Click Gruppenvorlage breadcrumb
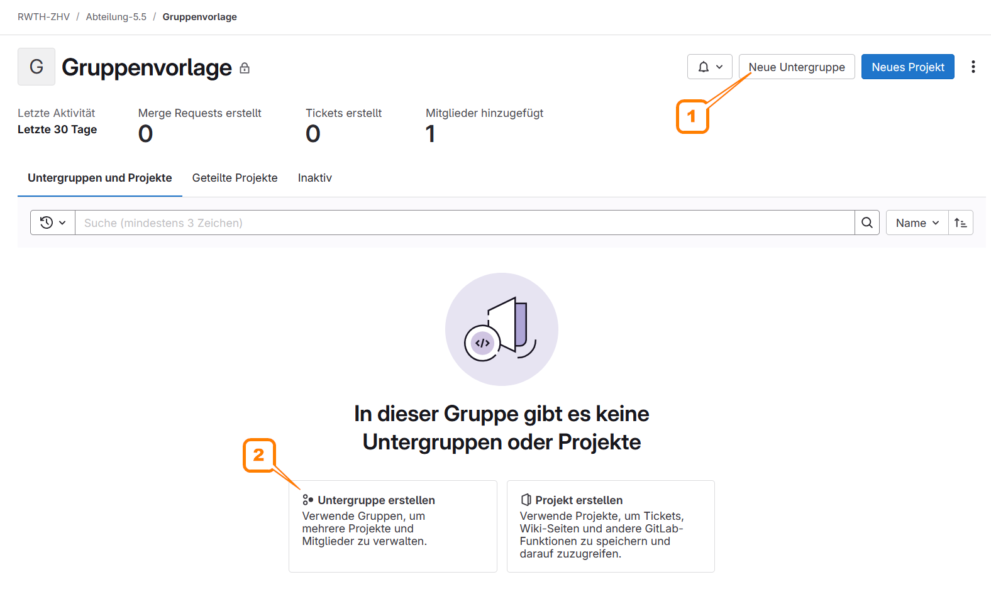 click(x=199, y=17)
